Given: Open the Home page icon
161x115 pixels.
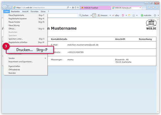Looking at the screenshot, I should point(149,7).
